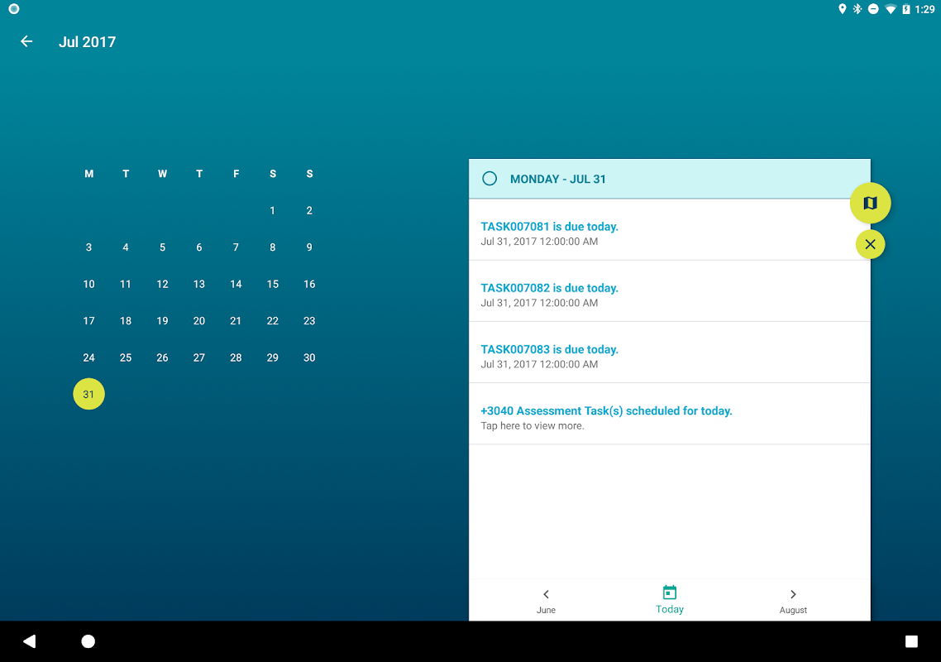Tap the Android back navigation button
Viewport: 941px width, 662px height.
pyautogui.click(x=30, y=641)
